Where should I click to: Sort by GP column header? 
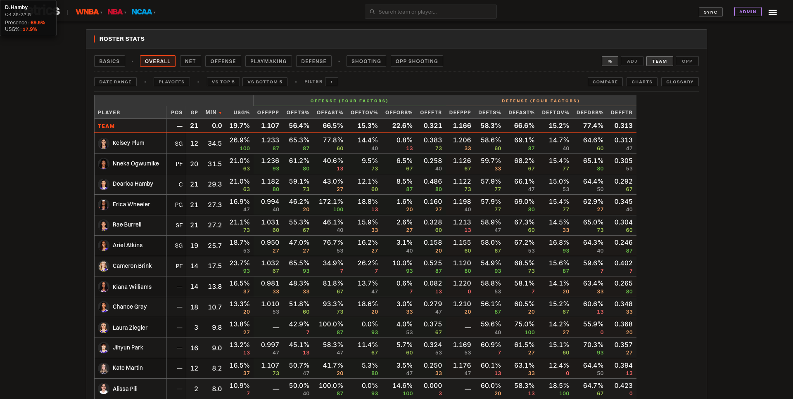194,113
